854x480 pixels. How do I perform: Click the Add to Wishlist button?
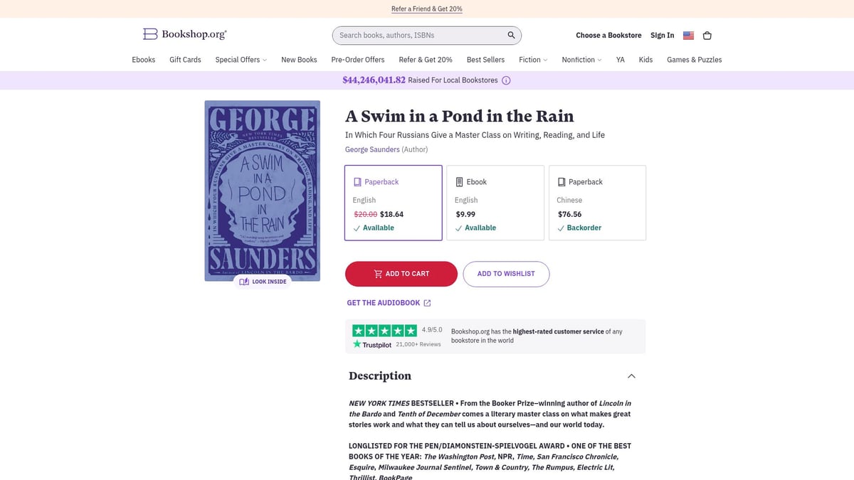[x=506, y=273]
